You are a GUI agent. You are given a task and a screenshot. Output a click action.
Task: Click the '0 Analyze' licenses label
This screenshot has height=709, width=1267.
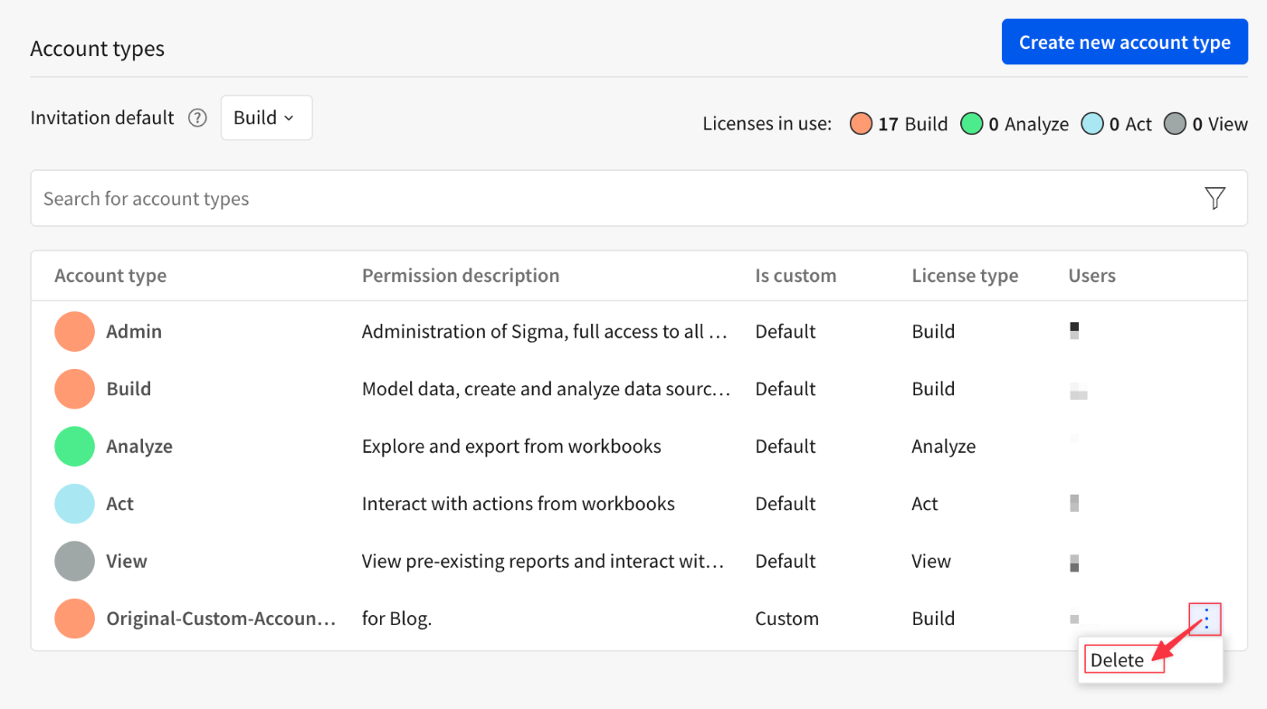[x=1029, y=124]
